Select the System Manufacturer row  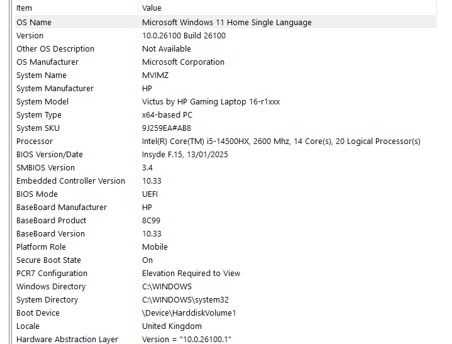coord(55,89)
